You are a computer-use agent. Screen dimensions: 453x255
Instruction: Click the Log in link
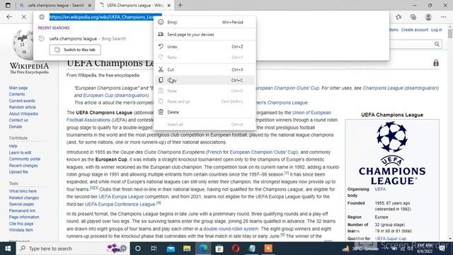(x=437, y=30)
